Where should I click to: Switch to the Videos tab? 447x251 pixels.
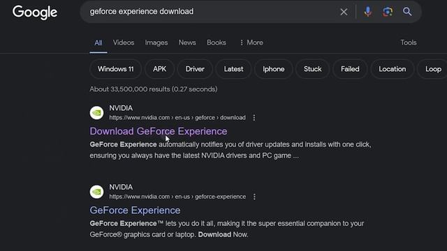[124, 43]
